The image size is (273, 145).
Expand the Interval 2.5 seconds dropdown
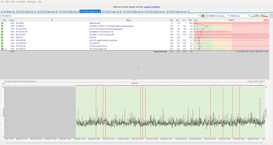(222, 16)
